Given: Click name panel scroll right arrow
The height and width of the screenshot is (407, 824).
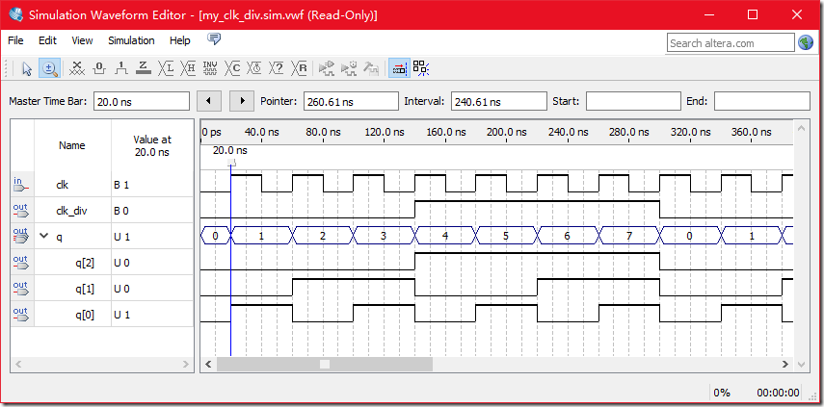Looking at the screenshot, I should click(x=185, y=364).
